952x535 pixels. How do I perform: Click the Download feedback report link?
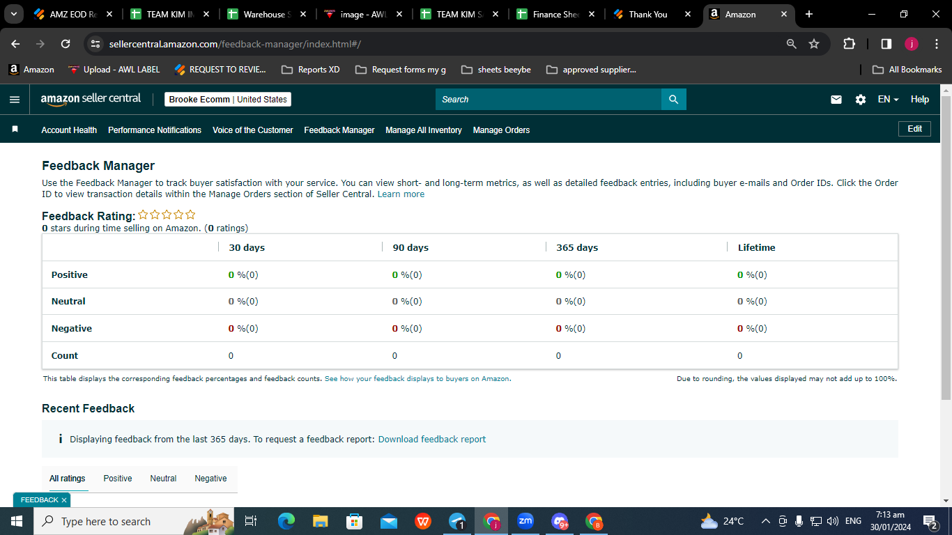pyautogui.click(x=432, y=440)
